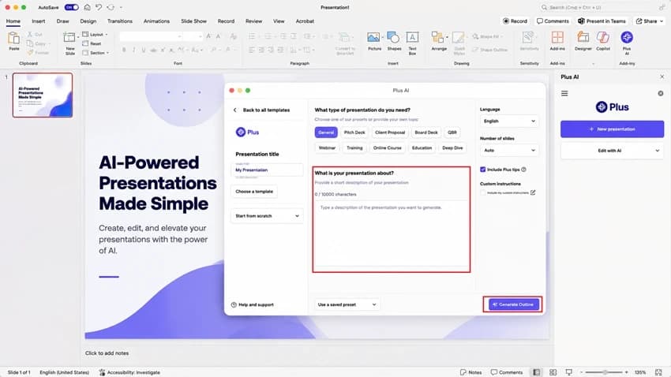Click the presentation description text area
This screenshot has height=377, width=671.
[x=392, y=233]
